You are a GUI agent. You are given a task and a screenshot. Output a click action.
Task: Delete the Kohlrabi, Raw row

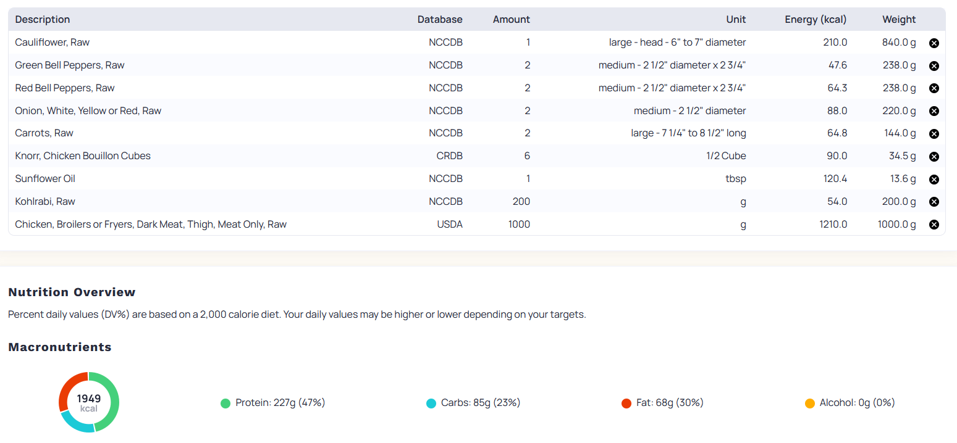(x=934, y=202)
